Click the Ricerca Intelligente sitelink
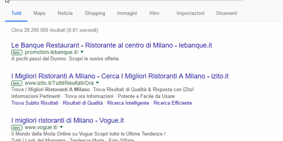 [129, 103]
